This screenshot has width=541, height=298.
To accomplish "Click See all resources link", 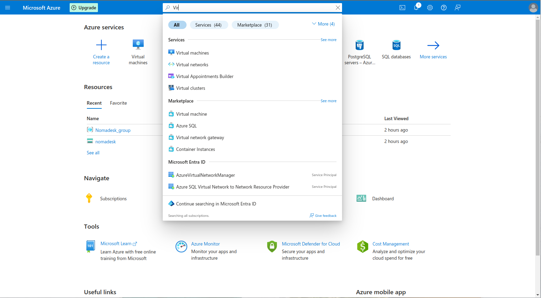I will [x=93, y=153].
